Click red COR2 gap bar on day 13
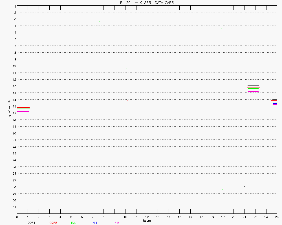Viewport: 282px width, 225px height. tap(253, 87)
